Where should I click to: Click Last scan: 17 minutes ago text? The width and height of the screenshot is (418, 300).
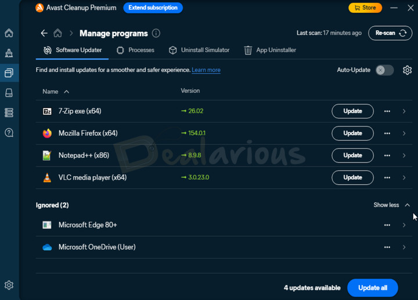tap(329, 33)
